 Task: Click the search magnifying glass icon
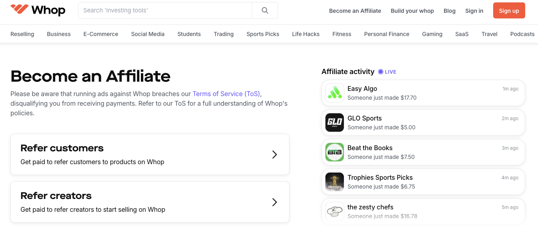tap(265, 11)
